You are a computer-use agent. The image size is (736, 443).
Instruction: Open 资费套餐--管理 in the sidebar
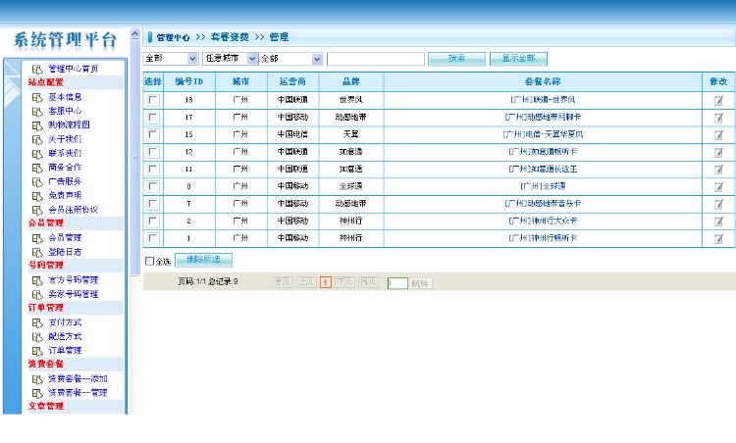78,393
